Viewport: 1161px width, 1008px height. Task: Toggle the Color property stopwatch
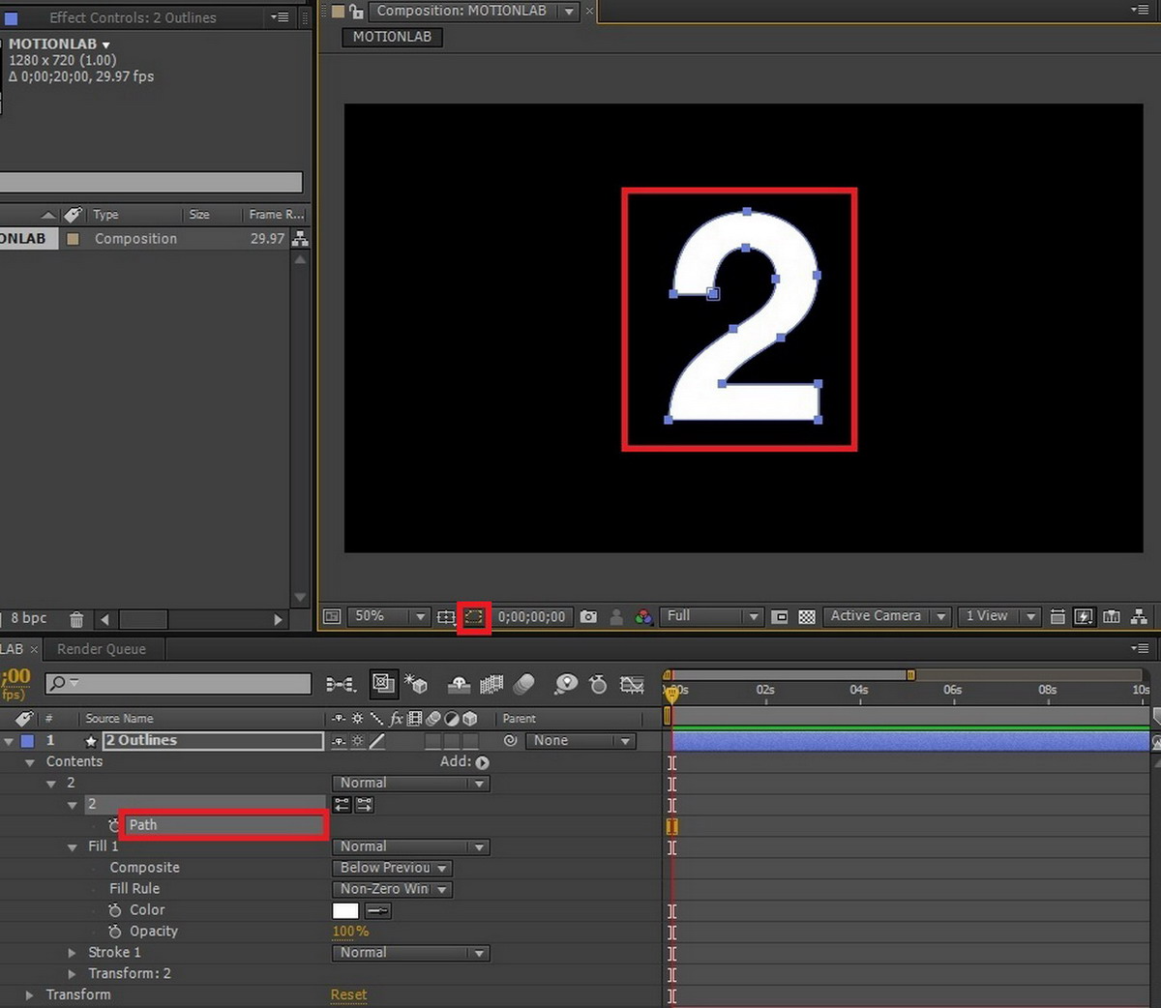click(x=114, y=910)
